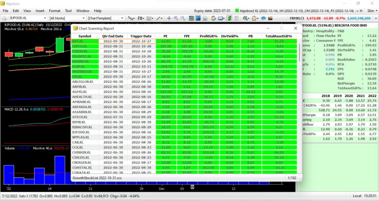Sort by PE column header
The height and width of the screenshot is (201, 379).
point(165,36)
